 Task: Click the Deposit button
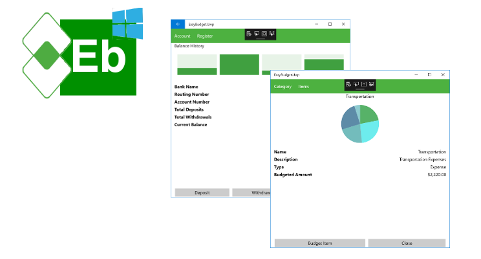pos(202,193)
